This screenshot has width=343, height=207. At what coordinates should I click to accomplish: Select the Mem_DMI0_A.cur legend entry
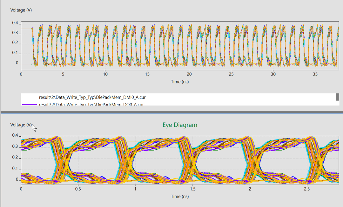click(92, 97)
